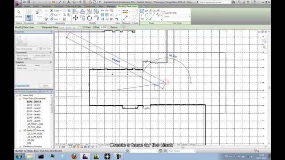
Task: Open Firefox from the Windows taskbar
Action: pos(74,156)
